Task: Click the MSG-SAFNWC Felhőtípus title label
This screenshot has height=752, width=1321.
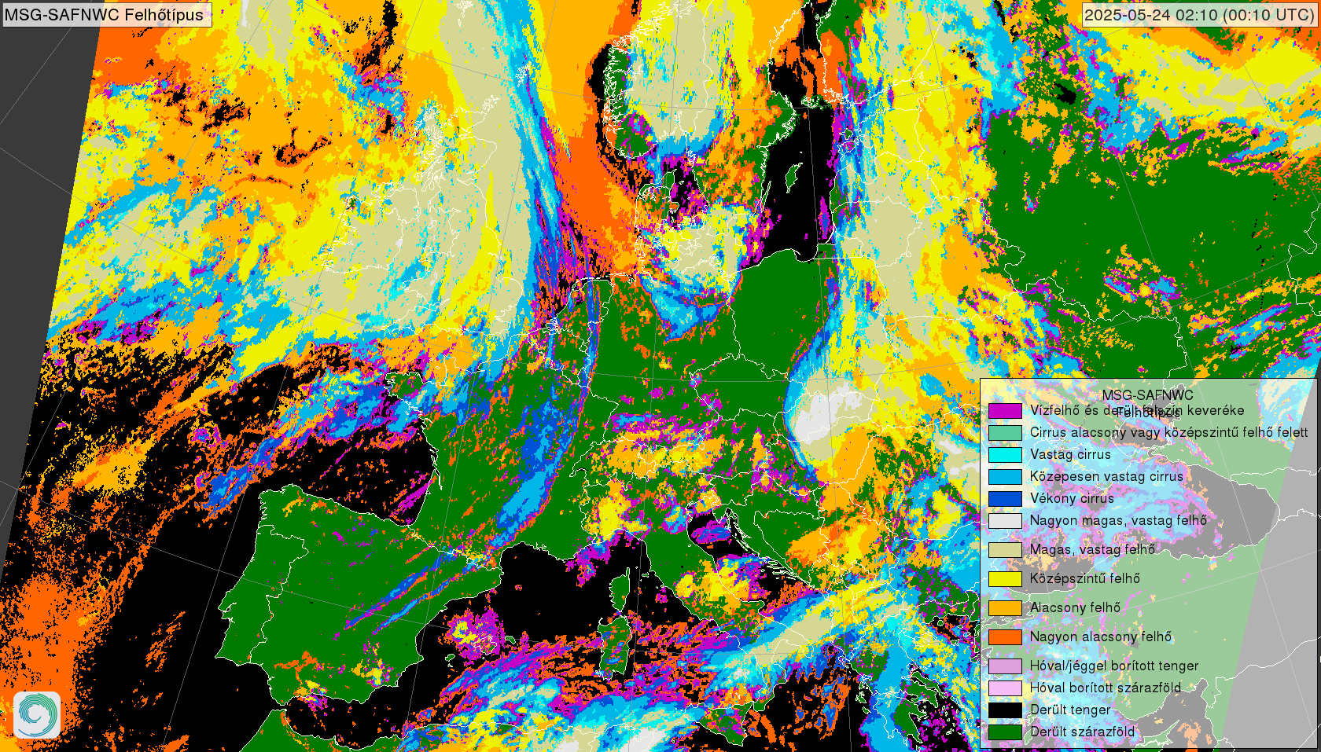Action: click(107, 14)
